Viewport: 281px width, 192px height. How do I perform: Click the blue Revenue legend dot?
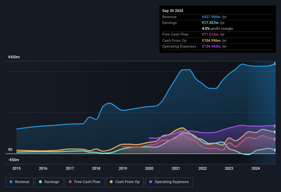tap(11, 182)
